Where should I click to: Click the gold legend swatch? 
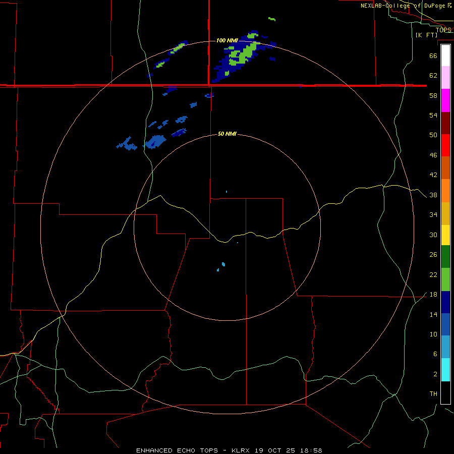click(x=445, y=213)
